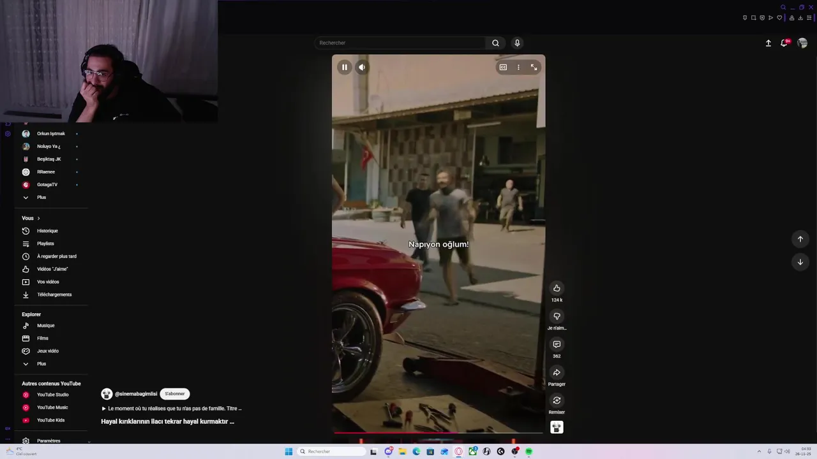Open the sound thumbnail under Remixer
Screen dimensions: 817x459
tap(557, 427)
